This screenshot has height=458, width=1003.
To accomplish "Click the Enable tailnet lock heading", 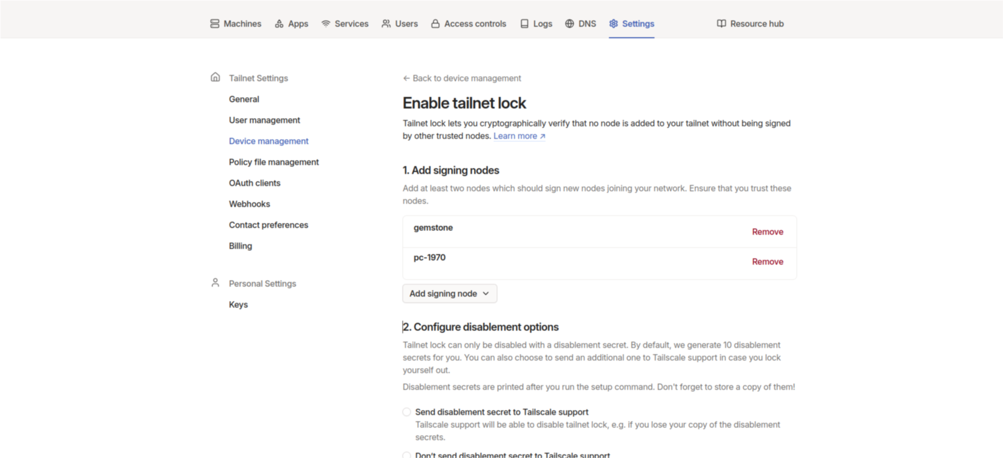I will (464, 103).
